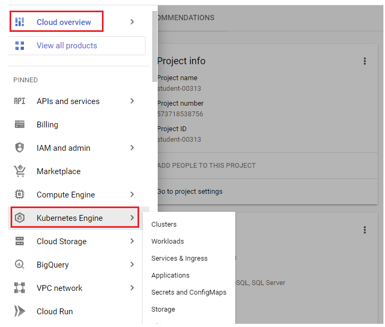
Task: Expand the APIs and services submenu chevron
Action: [x=132, y=101]
